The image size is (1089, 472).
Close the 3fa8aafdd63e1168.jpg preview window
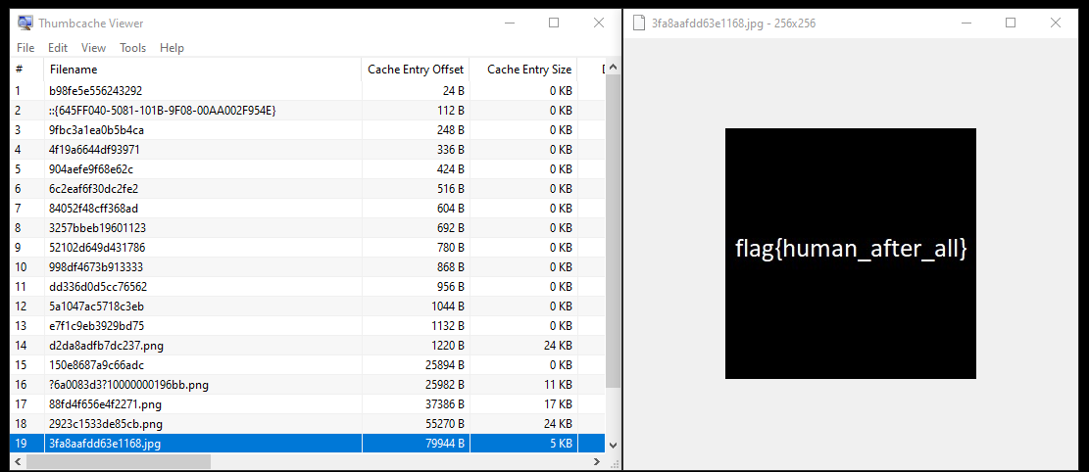click(x=1056, y=23)
